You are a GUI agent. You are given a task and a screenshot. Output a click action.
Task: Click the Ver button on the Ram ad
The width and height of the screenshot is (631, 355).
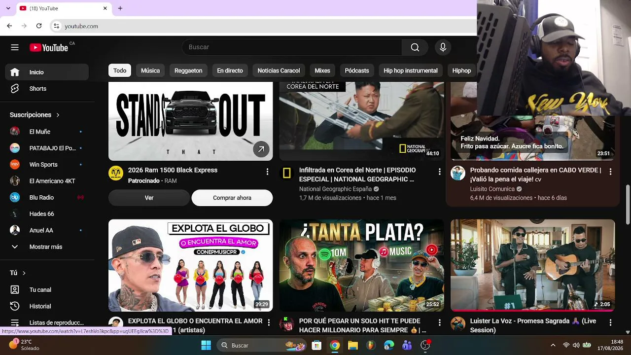(149, 198)
